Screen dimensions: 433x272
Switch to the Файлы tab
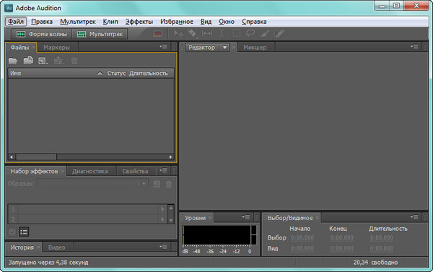[x=19, y=48]
